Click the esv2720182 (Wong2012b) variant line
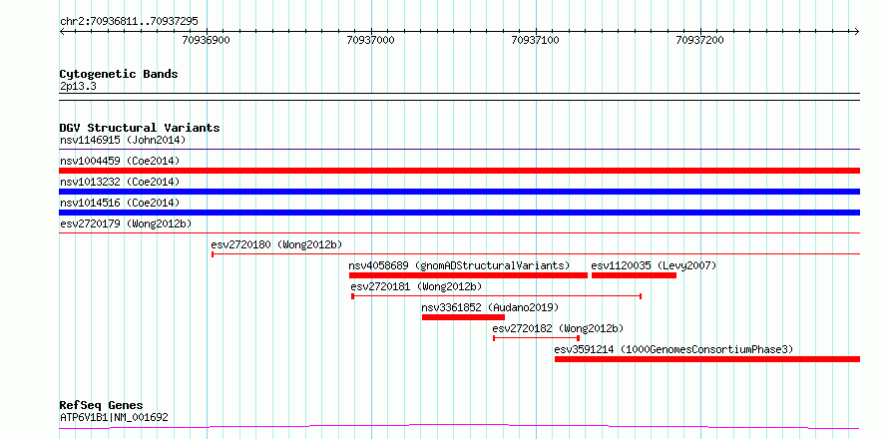888x439 pixels. (x=536, y=338)
